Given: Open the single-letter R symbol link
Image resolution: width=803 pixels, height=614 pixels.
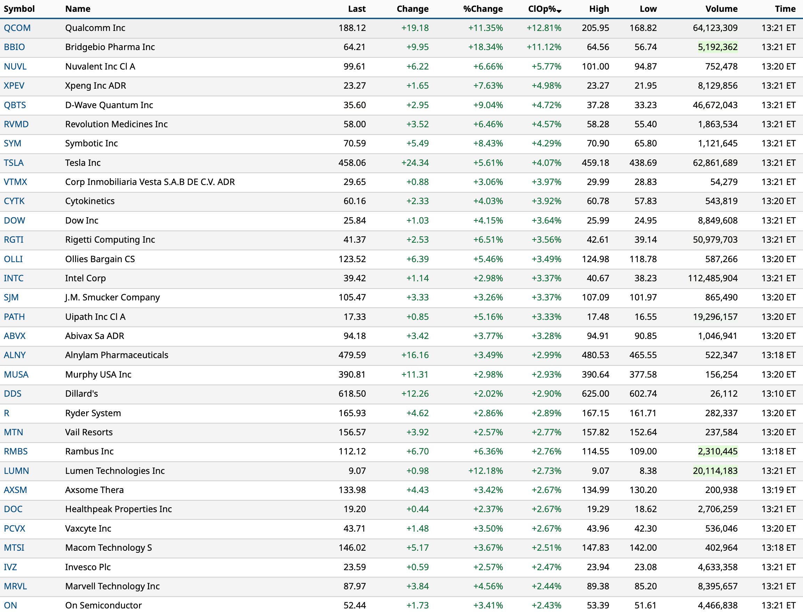Looking at the screenshot, I should [x=7, y=413].
